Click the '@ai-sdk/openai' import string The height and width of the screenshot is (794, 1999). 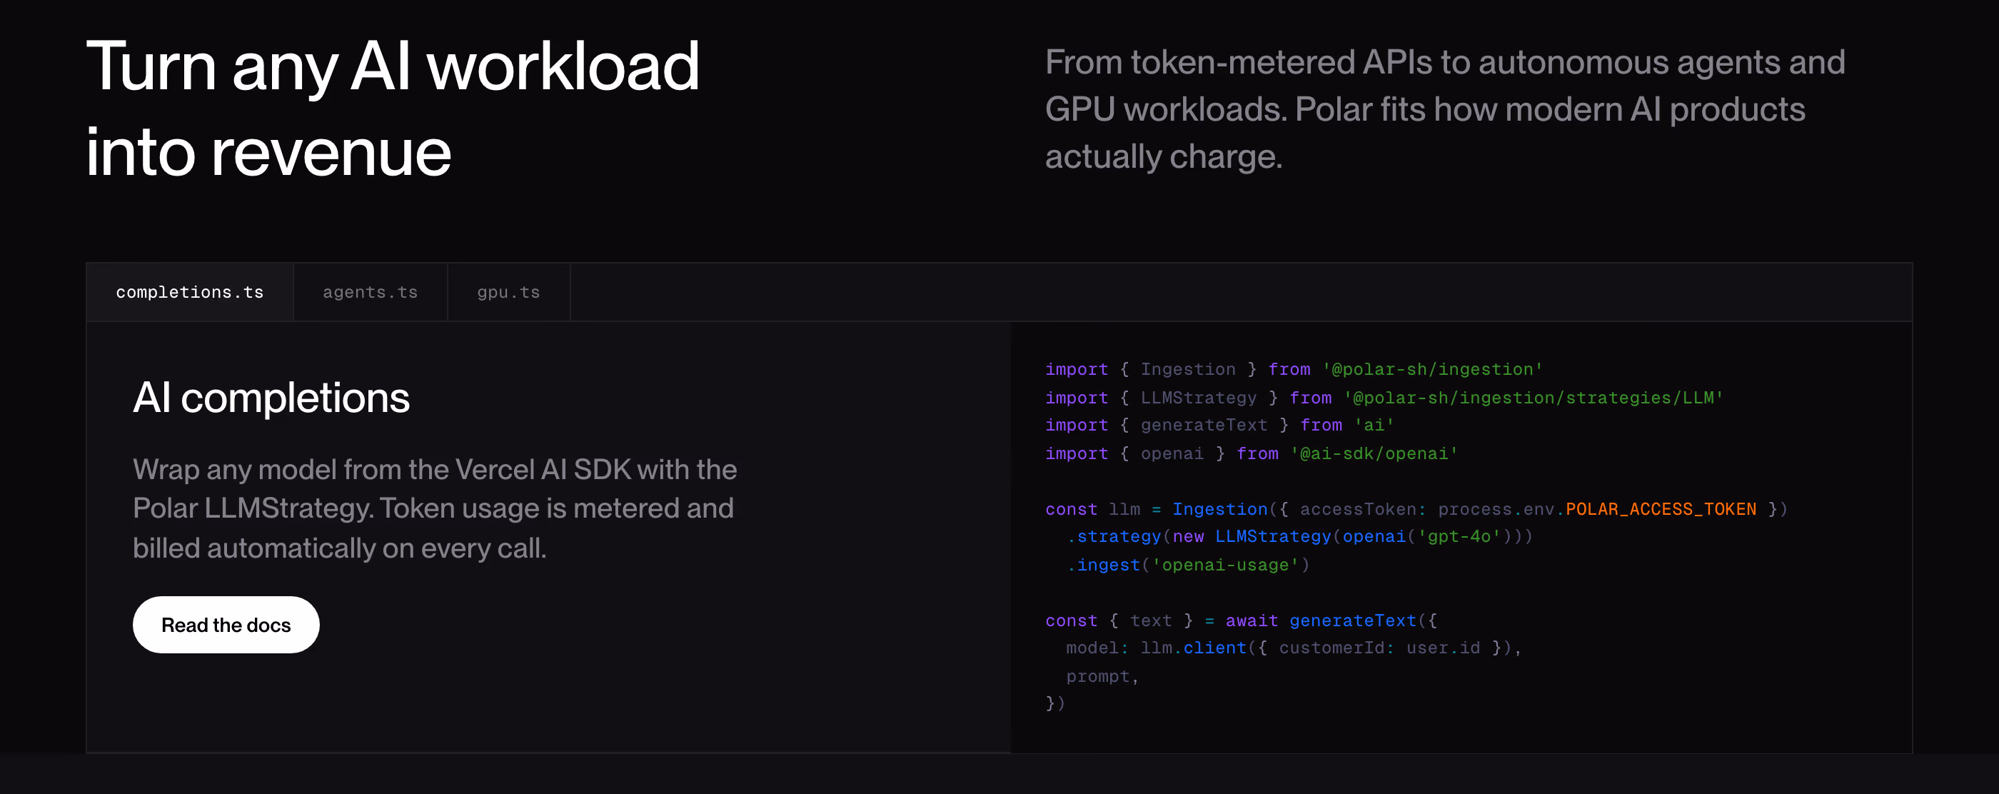tap(1374, 453)
